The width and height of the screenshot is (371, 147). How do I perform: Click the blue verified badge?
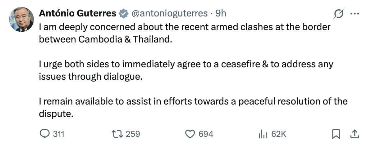(x=123, y=14)
